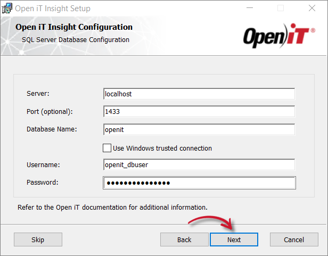Enable Use Windows trusted connection checkbox

tap(107, 148)
